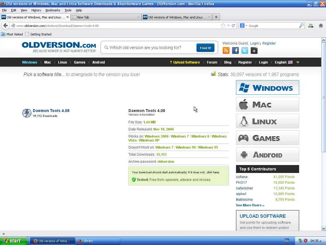Click the browser back arrow button

(x=5, y=26)
